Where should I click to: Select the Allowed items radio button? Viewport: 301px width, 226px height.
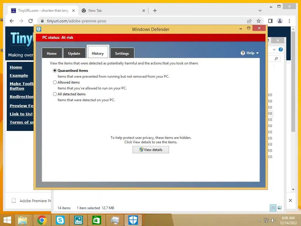[55, 82]
